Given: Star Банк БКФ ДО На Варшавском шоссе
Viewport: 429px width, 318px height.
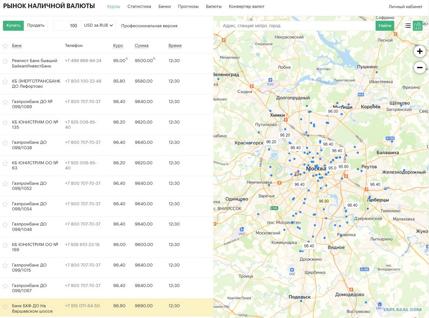Looking at the screenshot, I should point(5,306).
